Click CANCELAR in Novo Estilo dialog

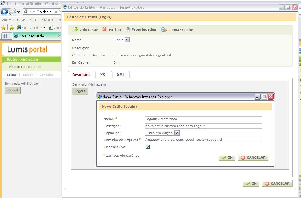pos(253,158)
